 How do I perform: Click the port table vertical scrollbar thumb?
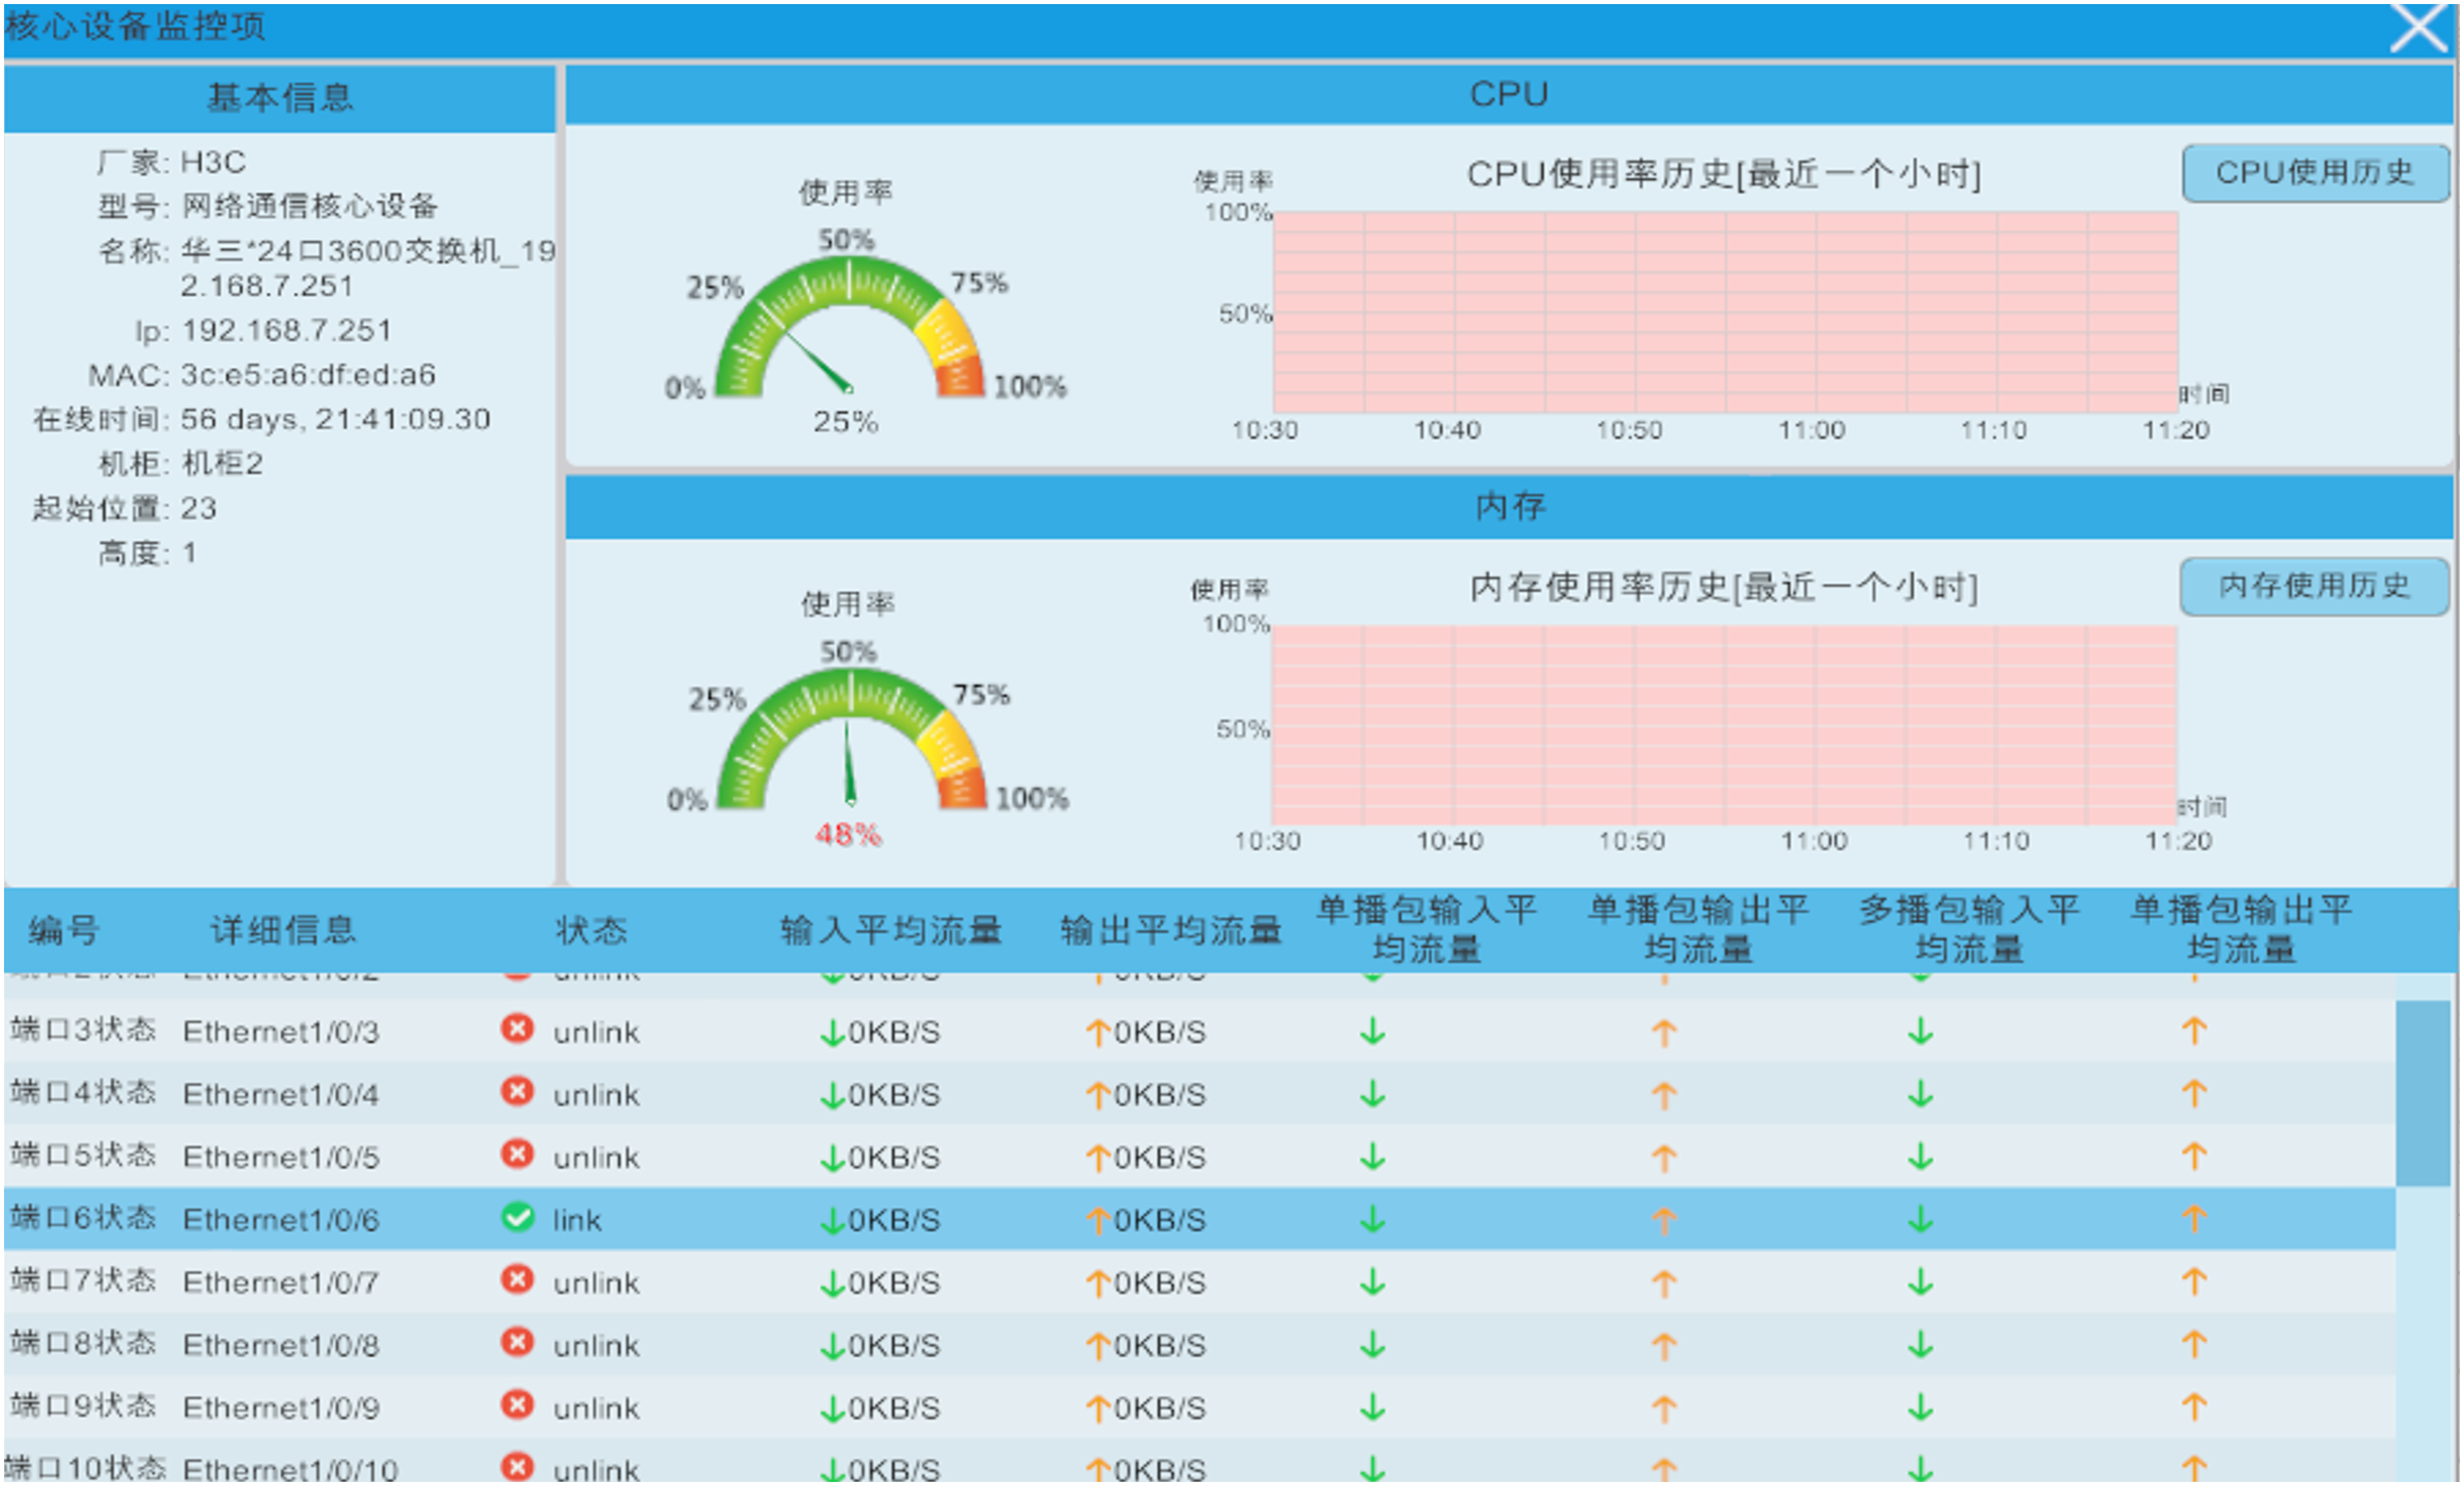pyautogui.click(x=2422, y=1093)
